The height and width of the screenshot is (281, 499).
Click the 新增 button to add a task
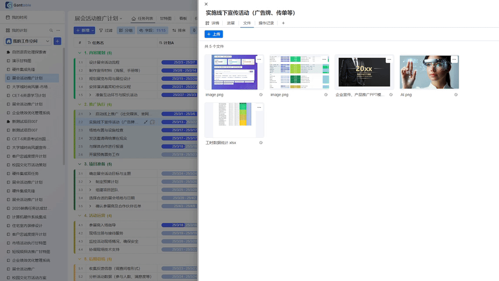(x=84, y=30)
